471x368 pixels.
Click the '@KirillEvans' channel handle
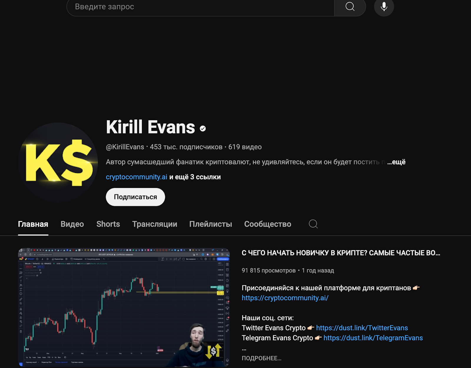(x=125, y=147)
